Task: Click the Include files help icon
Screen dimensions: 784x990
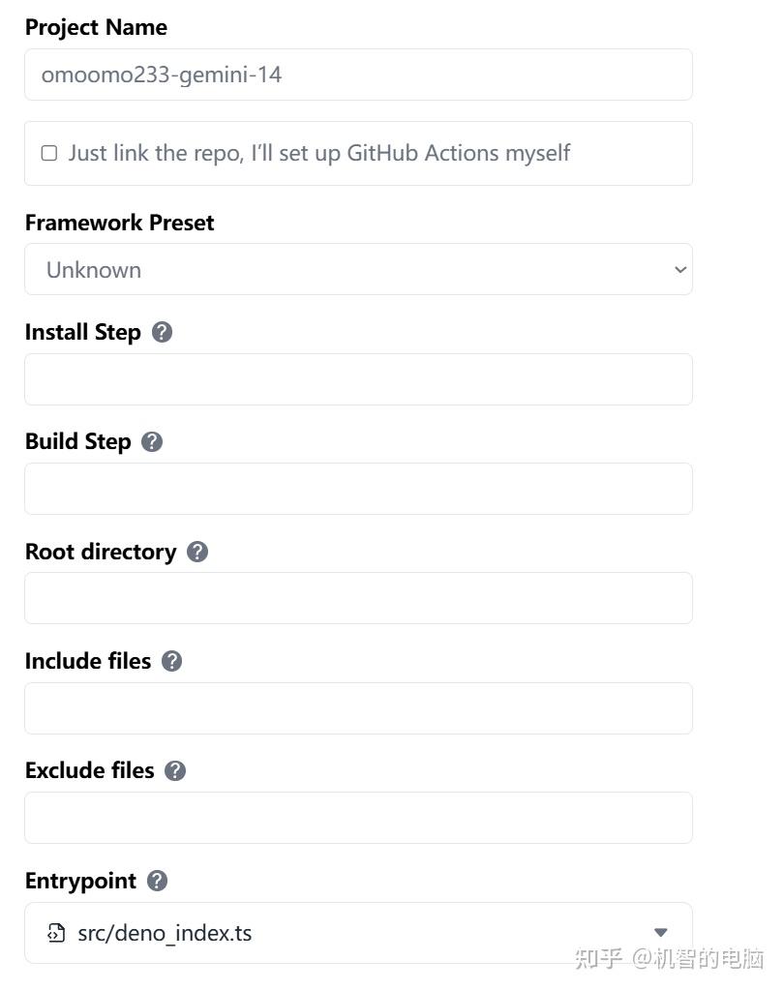Action: click(172, 661)
